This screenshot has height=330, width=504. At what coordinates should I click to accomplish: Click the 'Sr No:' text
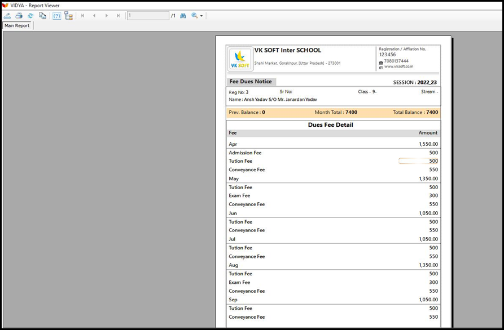pos(286,92)
